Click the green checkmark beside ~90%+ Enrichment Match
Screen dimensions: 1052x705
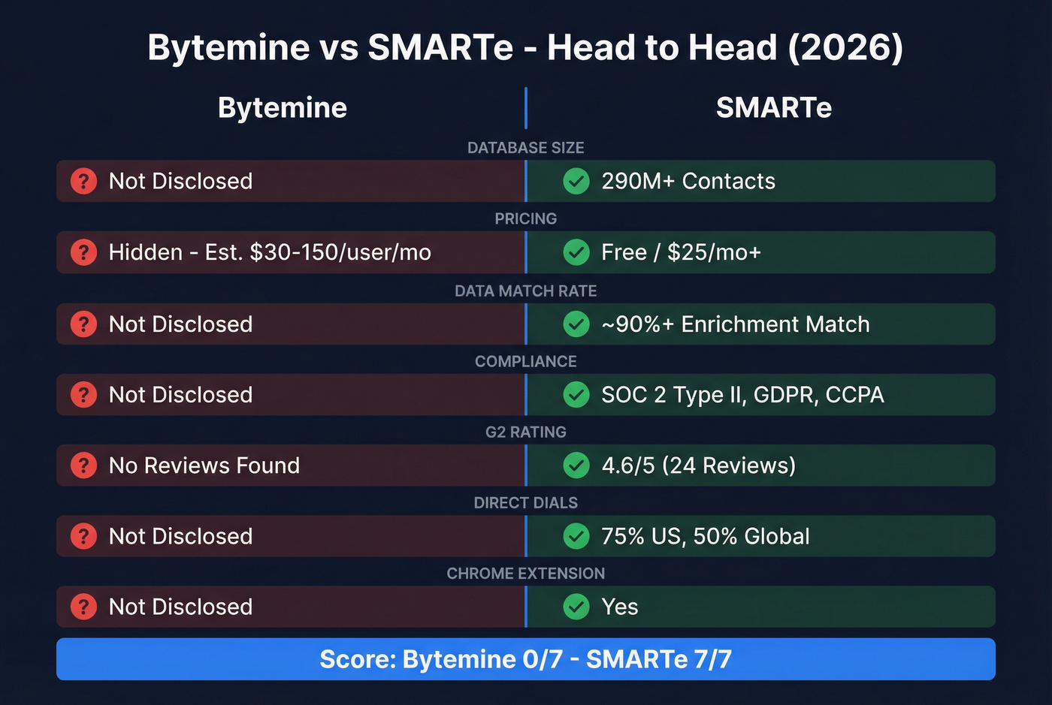(576, 324)
